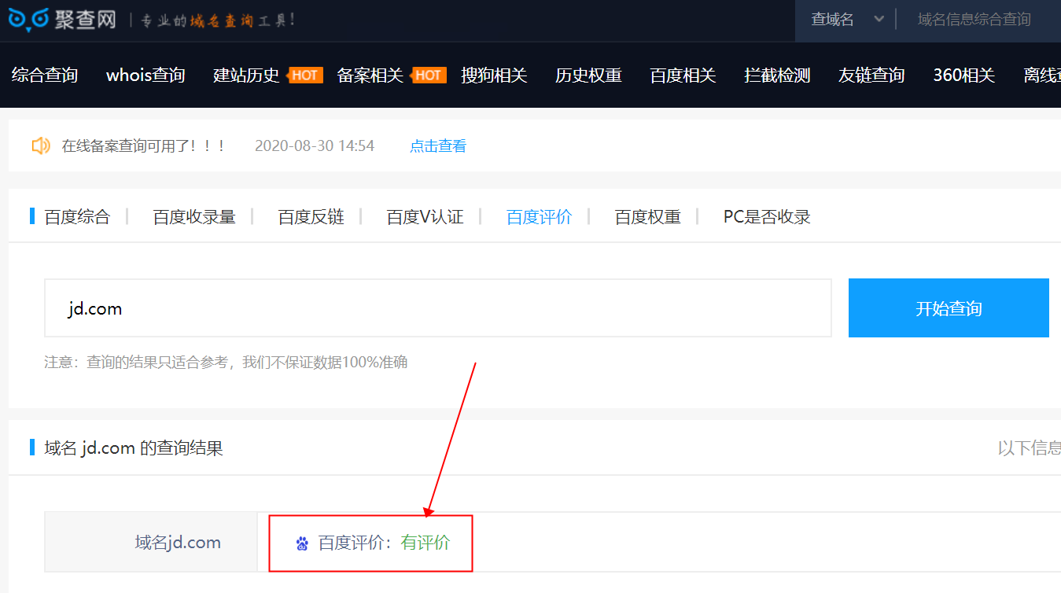Open the 拦截检测 navigation item
This screenshot has width=1061, height=593.
776,75
